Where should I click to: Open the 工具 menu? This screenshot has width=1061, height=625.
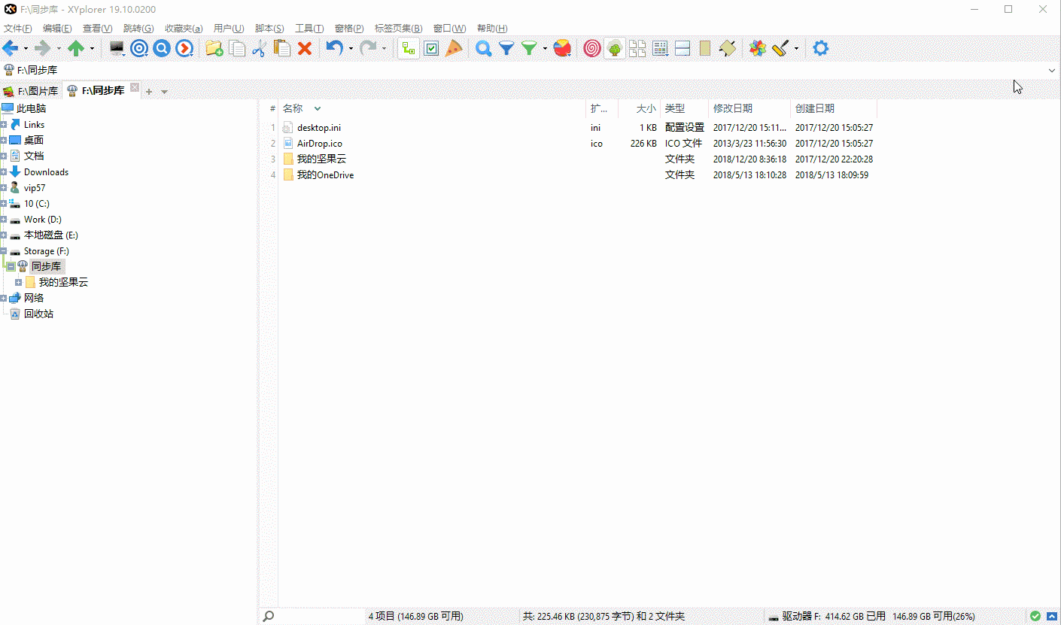coord(308,28)
